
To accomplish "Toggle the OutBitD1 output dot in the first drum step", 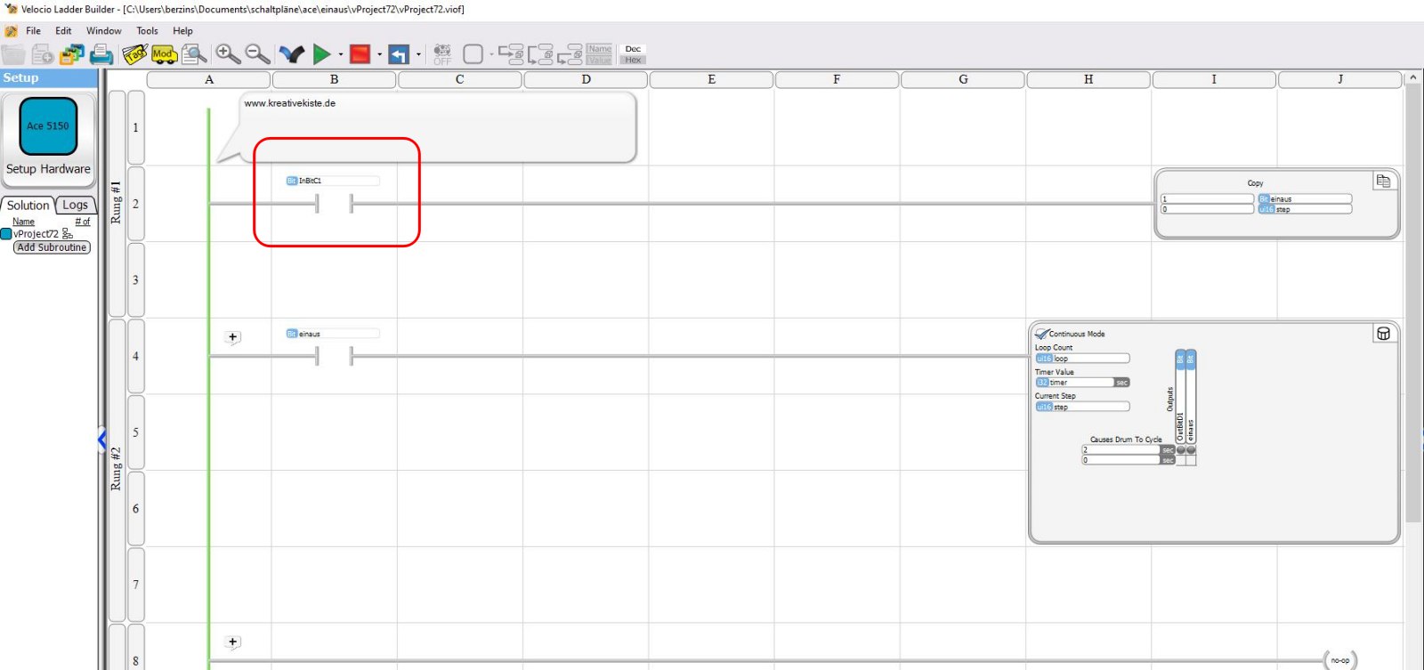I will [1181, 450].
